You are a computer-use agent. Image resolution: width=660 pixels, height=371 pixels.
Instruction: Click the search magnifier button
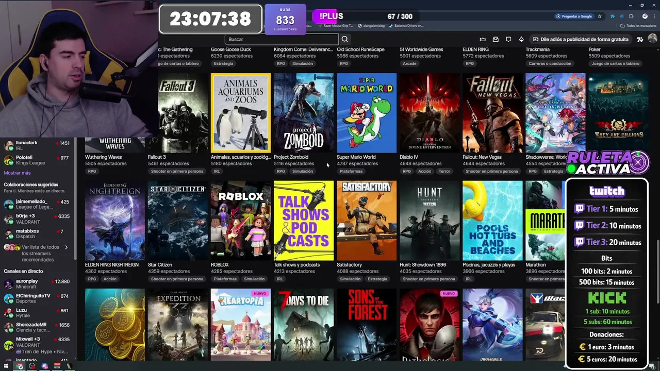pyautogui.click(x=344, y=39)
